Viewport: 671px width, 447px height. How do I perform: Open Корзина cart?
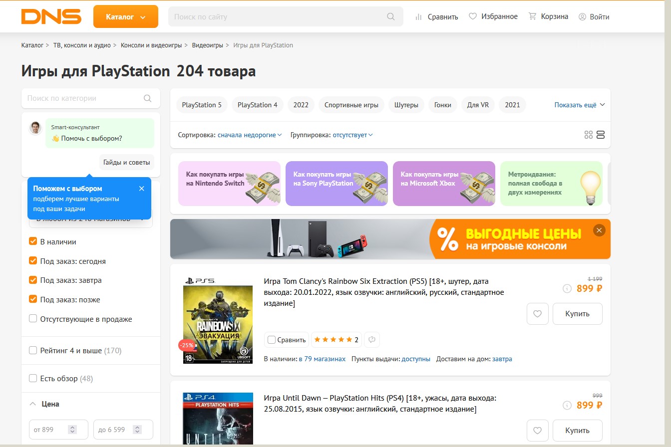coord(548,16)
